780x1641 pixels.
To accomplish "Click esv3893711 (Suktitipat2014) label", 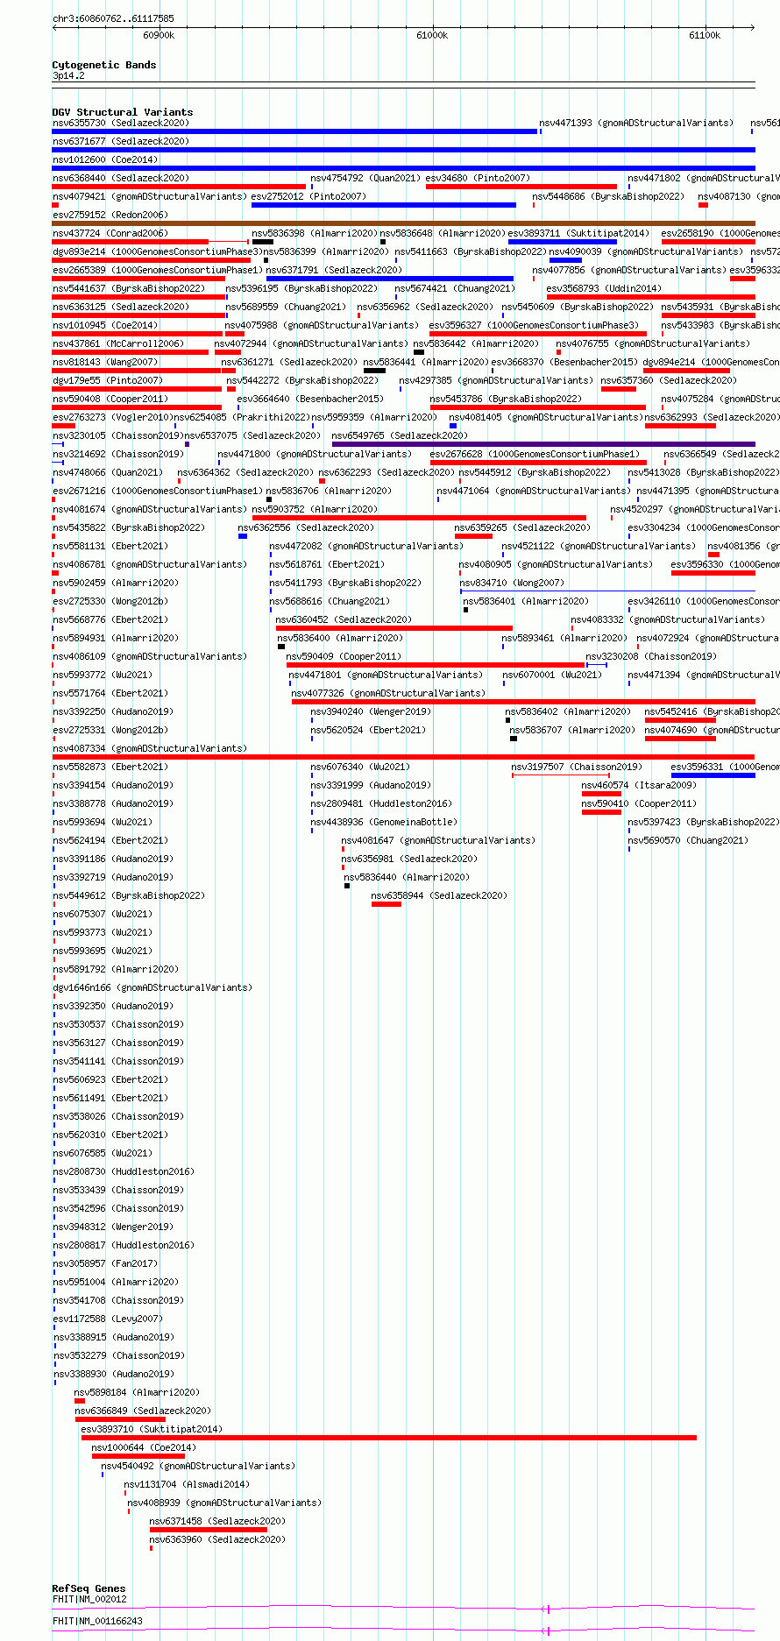I will coord(578,233).
